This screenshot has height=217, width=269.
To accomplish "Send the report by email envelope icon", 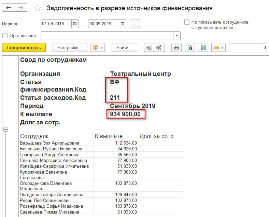I will pyautogui.click(x=218, y=48).
